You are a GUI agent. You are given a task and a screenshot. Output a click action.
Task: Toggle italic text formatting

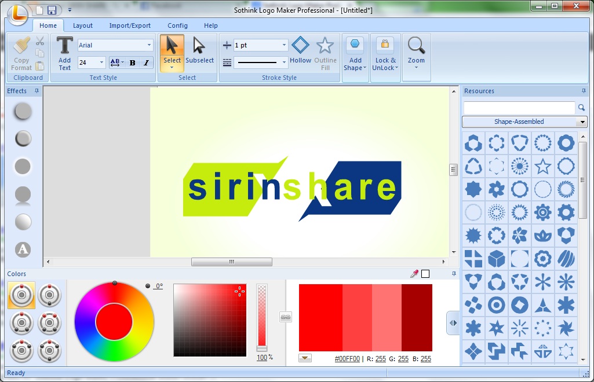146,61
